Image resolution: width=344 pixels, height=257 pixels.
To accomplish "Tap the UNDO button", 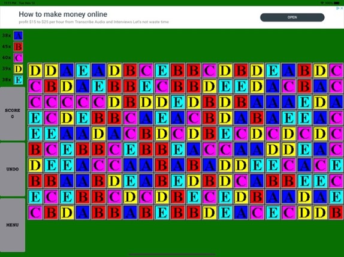I will [x=13, y=169].
